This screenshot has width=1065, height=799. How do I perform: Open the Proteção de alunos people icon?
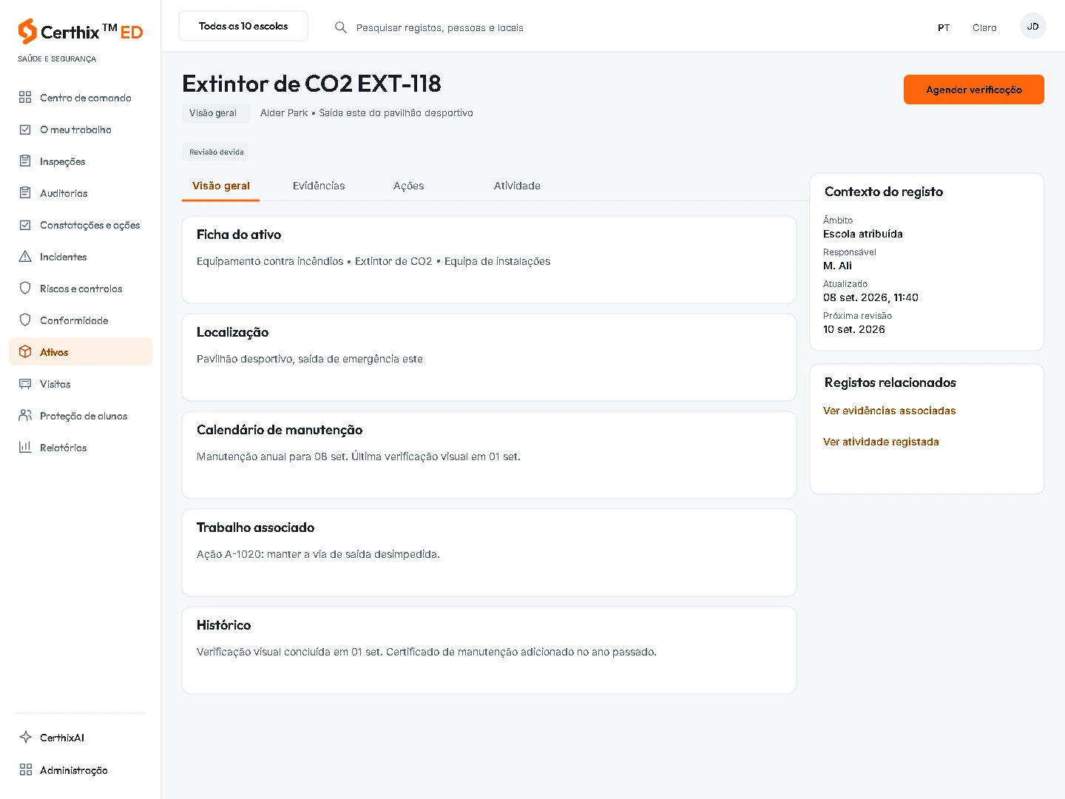[x=25, y=416]
